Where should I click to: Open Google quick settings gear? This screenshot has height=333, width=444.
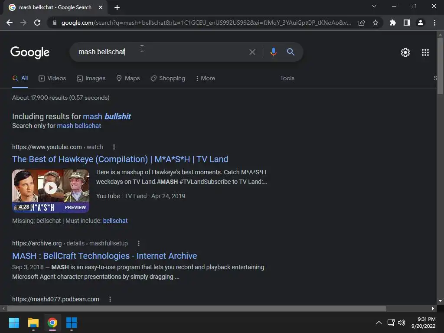click(x=405, y=52)
